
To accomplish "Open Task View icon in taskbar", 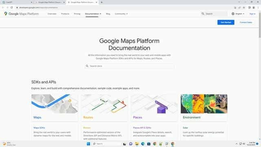I will pyautogui.click(x=124, y=144).
